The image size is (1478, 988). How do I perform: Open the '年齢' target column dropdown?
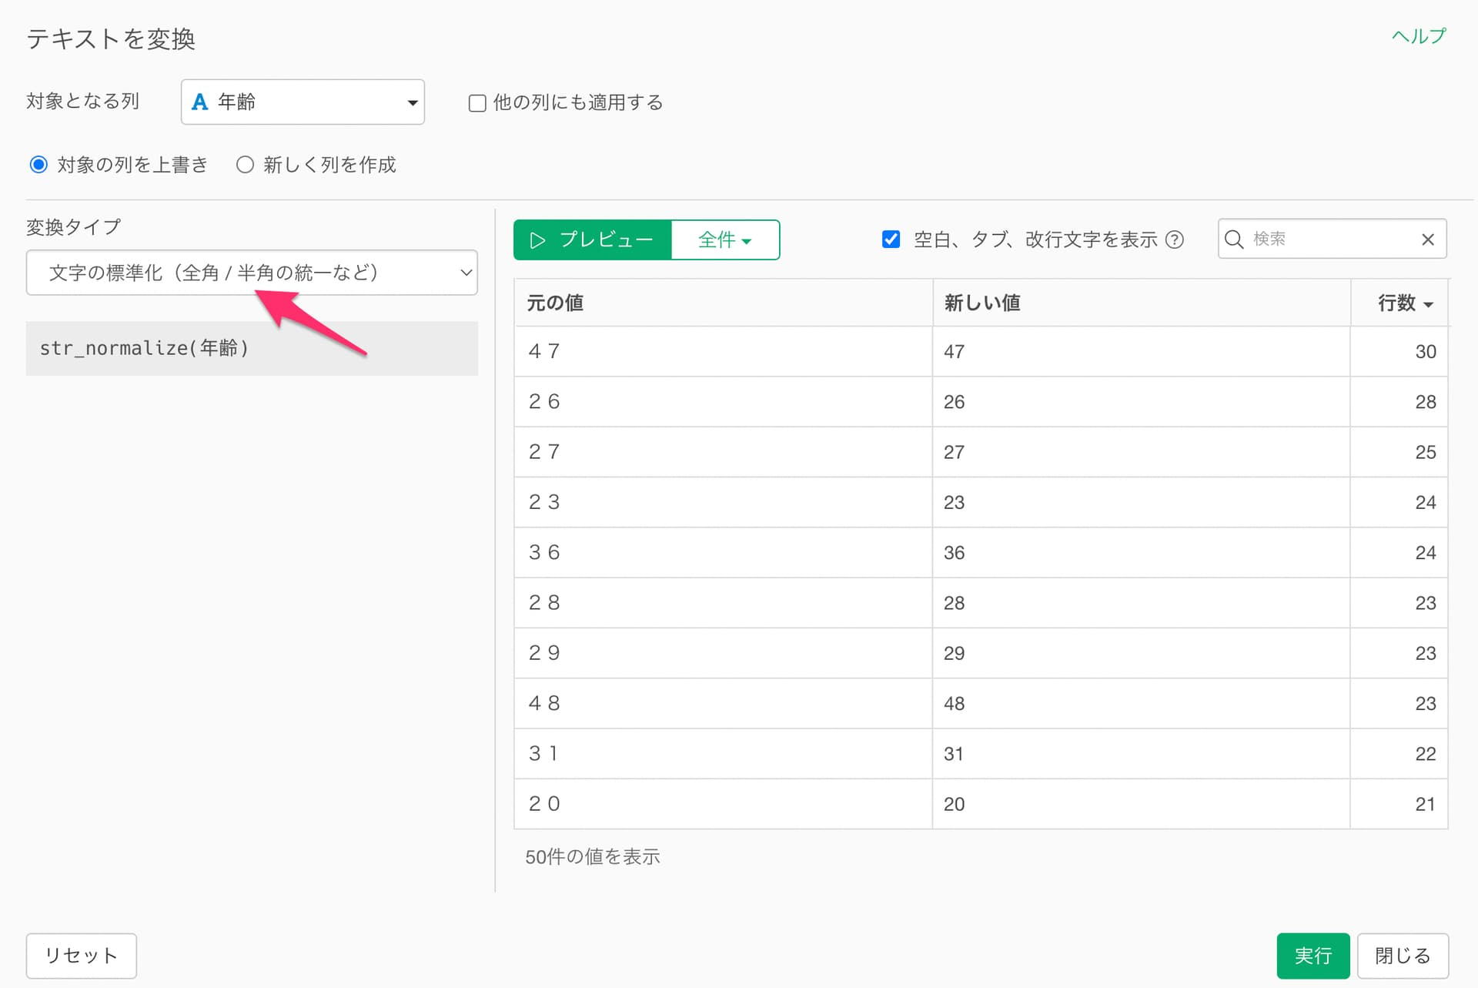(303, 102)
